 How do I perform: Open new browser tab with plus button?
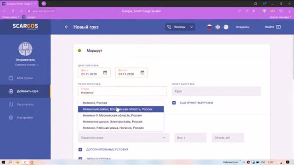[x=44, y=4]
